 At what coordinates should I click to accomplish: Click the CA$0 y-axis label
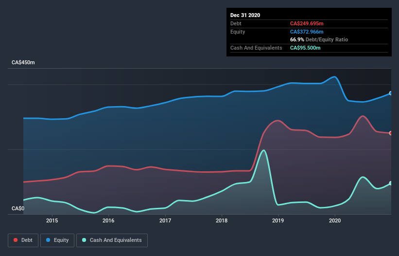coord(18,208)
